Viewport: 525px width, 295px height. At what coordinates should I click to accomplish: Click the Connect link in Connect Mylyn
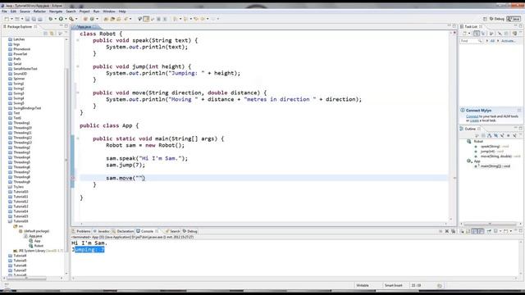coord(472,116)
